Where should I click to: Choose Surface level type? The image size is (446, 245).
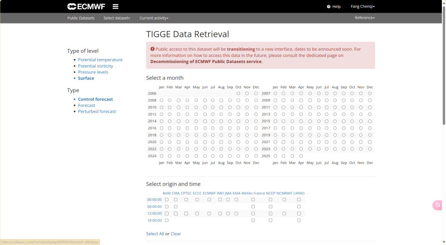tap(86, 78)
